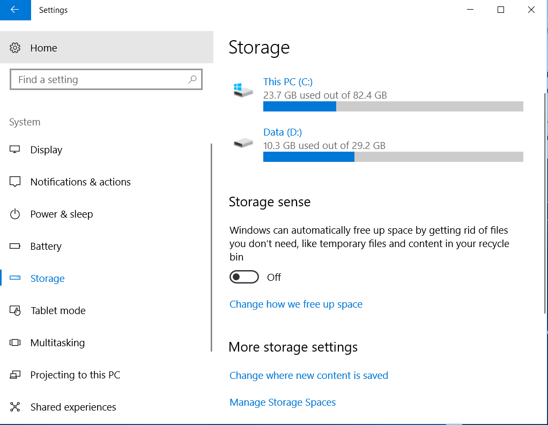Click the Find a setting search box
The image size is (548, 425).
[x=99, y=80]
